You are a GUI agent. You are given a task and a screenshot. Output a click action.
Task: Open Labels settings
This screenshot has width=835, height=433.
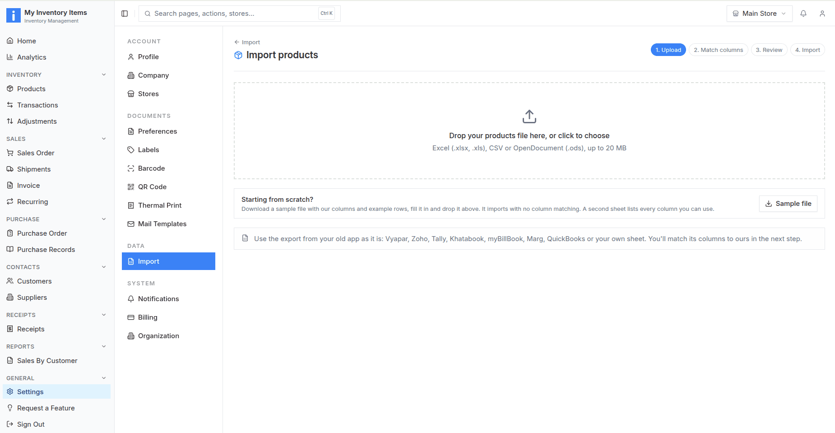point(168,150)
